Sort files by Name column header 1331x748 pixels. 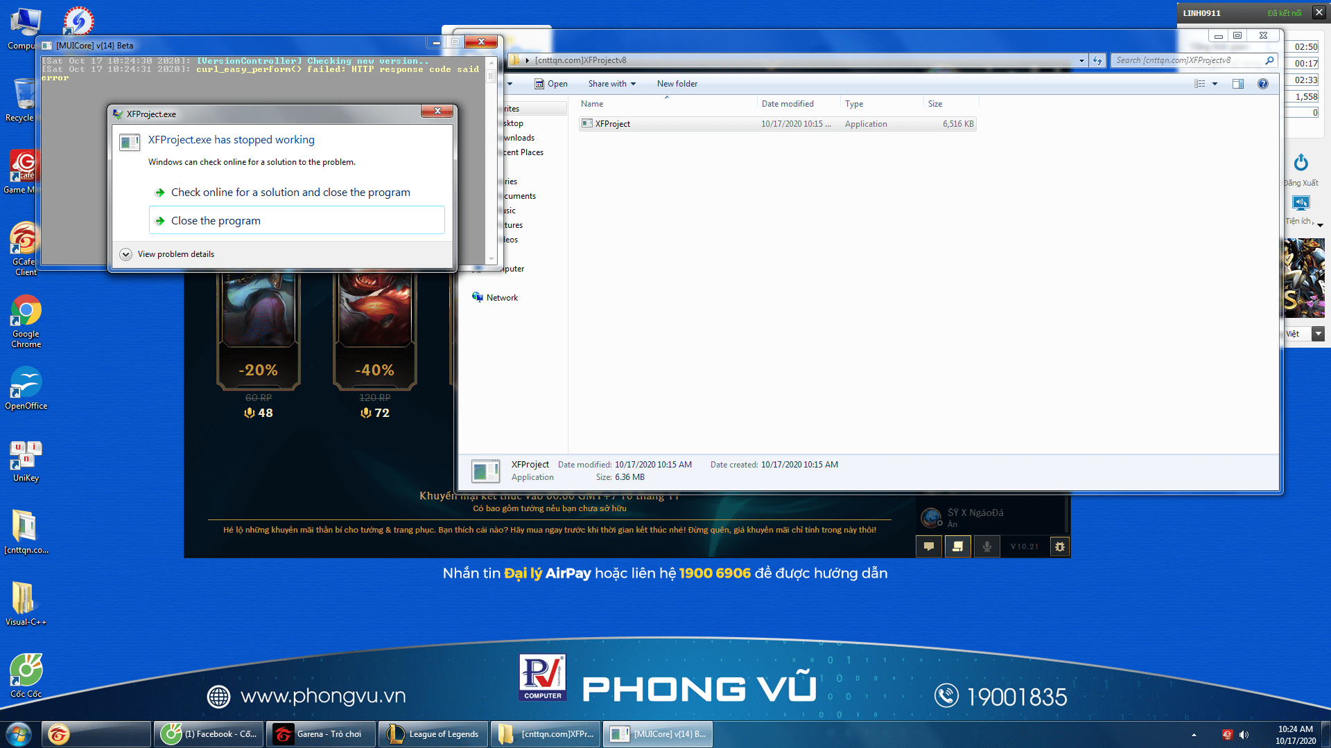[x=667, y=104]
